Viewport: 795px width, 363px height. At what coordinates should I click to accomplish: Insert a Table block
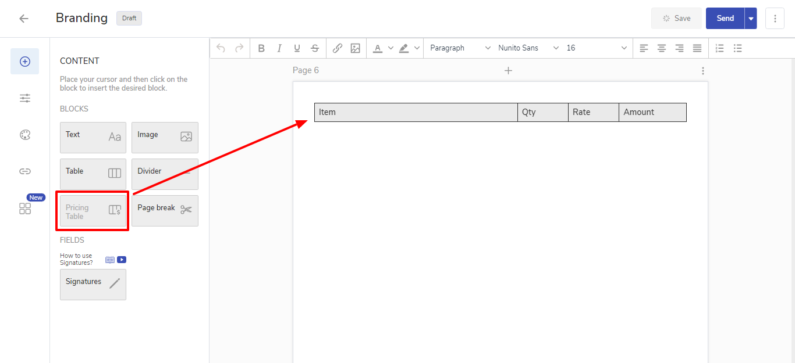(x=93, y=174)
